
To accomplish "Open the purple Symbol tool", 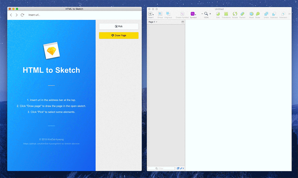I will (x=193, y=15).
